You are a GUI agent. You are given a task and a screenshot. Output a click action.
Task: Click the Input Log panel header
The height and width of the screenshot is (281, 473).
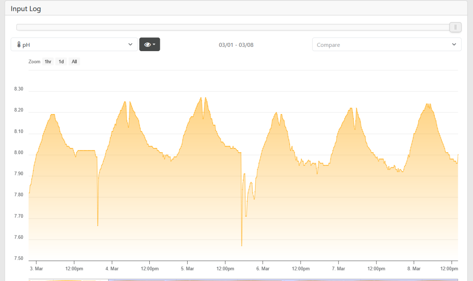[x=26, y=9]
